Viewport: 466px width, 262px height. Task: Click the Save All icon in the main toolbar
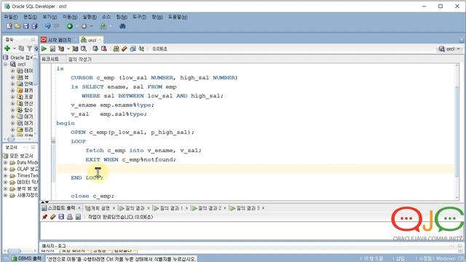click(34, 26)
